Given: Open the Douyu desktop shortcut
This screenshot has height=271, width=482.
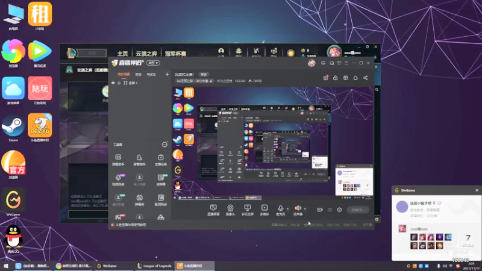Looking at the screenshot, I should click(x=40, y=128).
